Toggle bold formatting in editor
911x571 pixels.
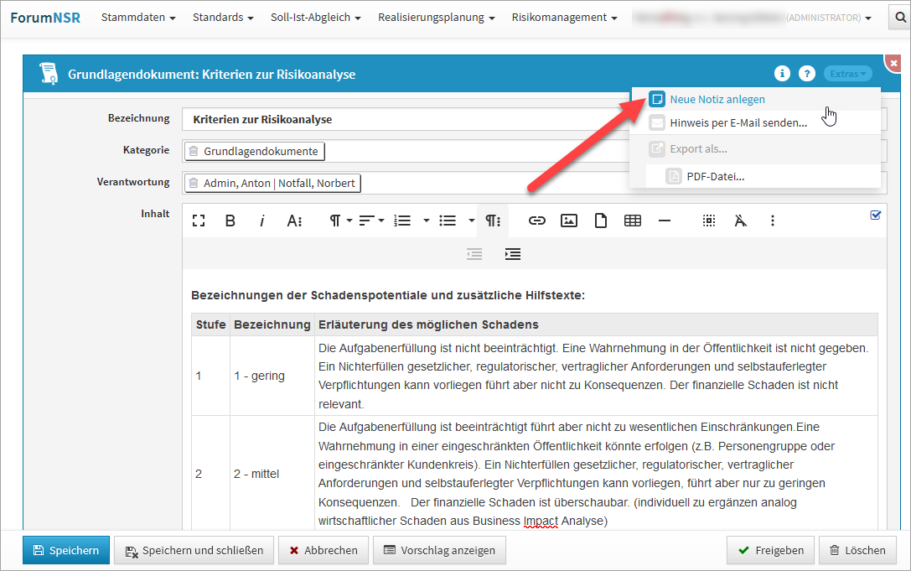click(230, 221)
